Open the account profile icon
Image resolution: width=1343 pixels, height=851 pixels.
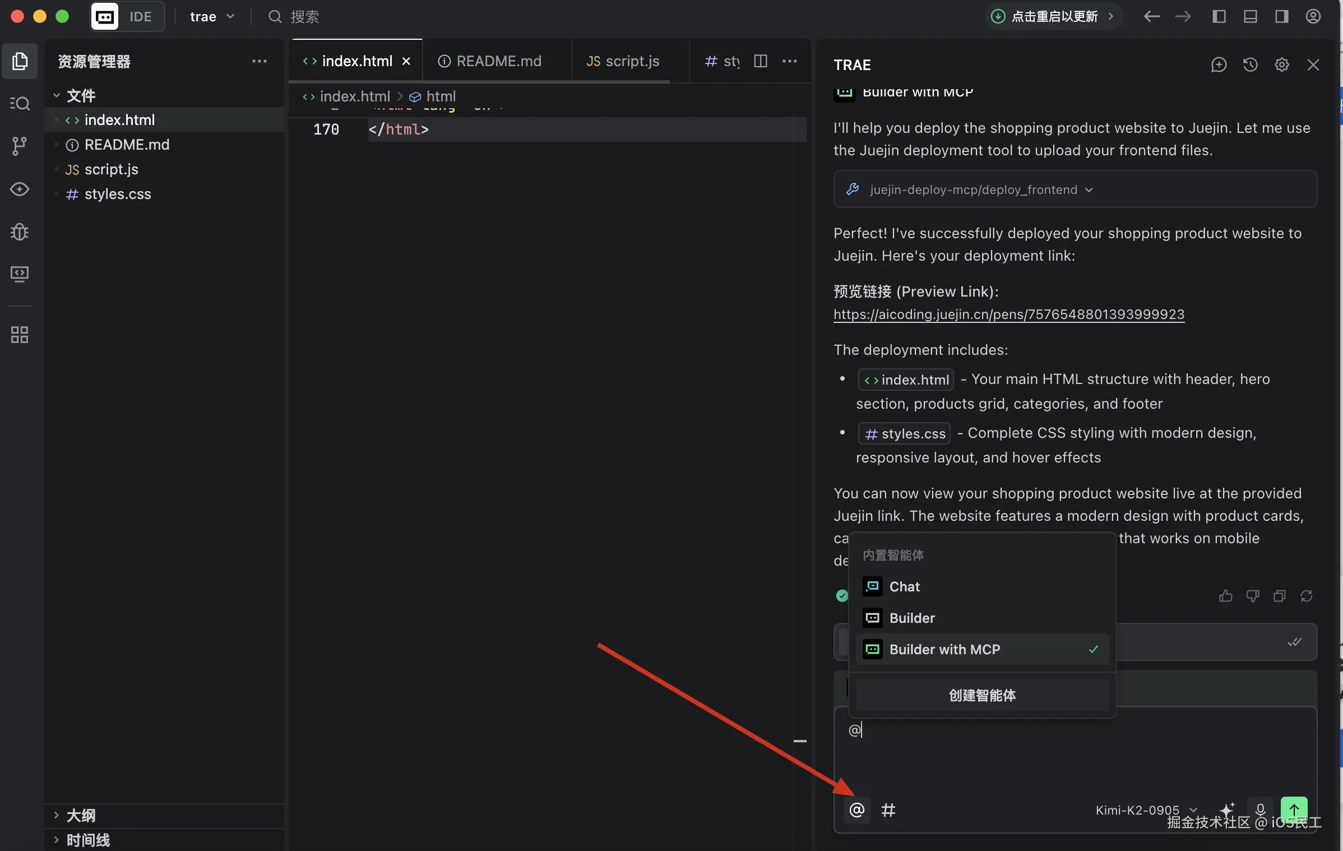tap(1313, 17)
